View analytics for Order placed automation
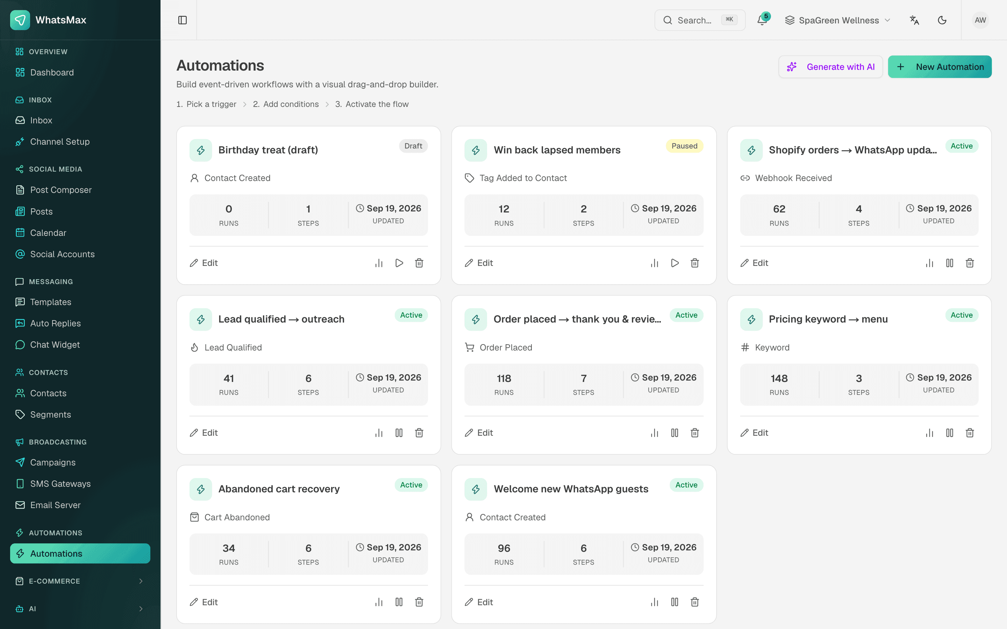This screenshot has height=629, width=1007. coord(655,433)
